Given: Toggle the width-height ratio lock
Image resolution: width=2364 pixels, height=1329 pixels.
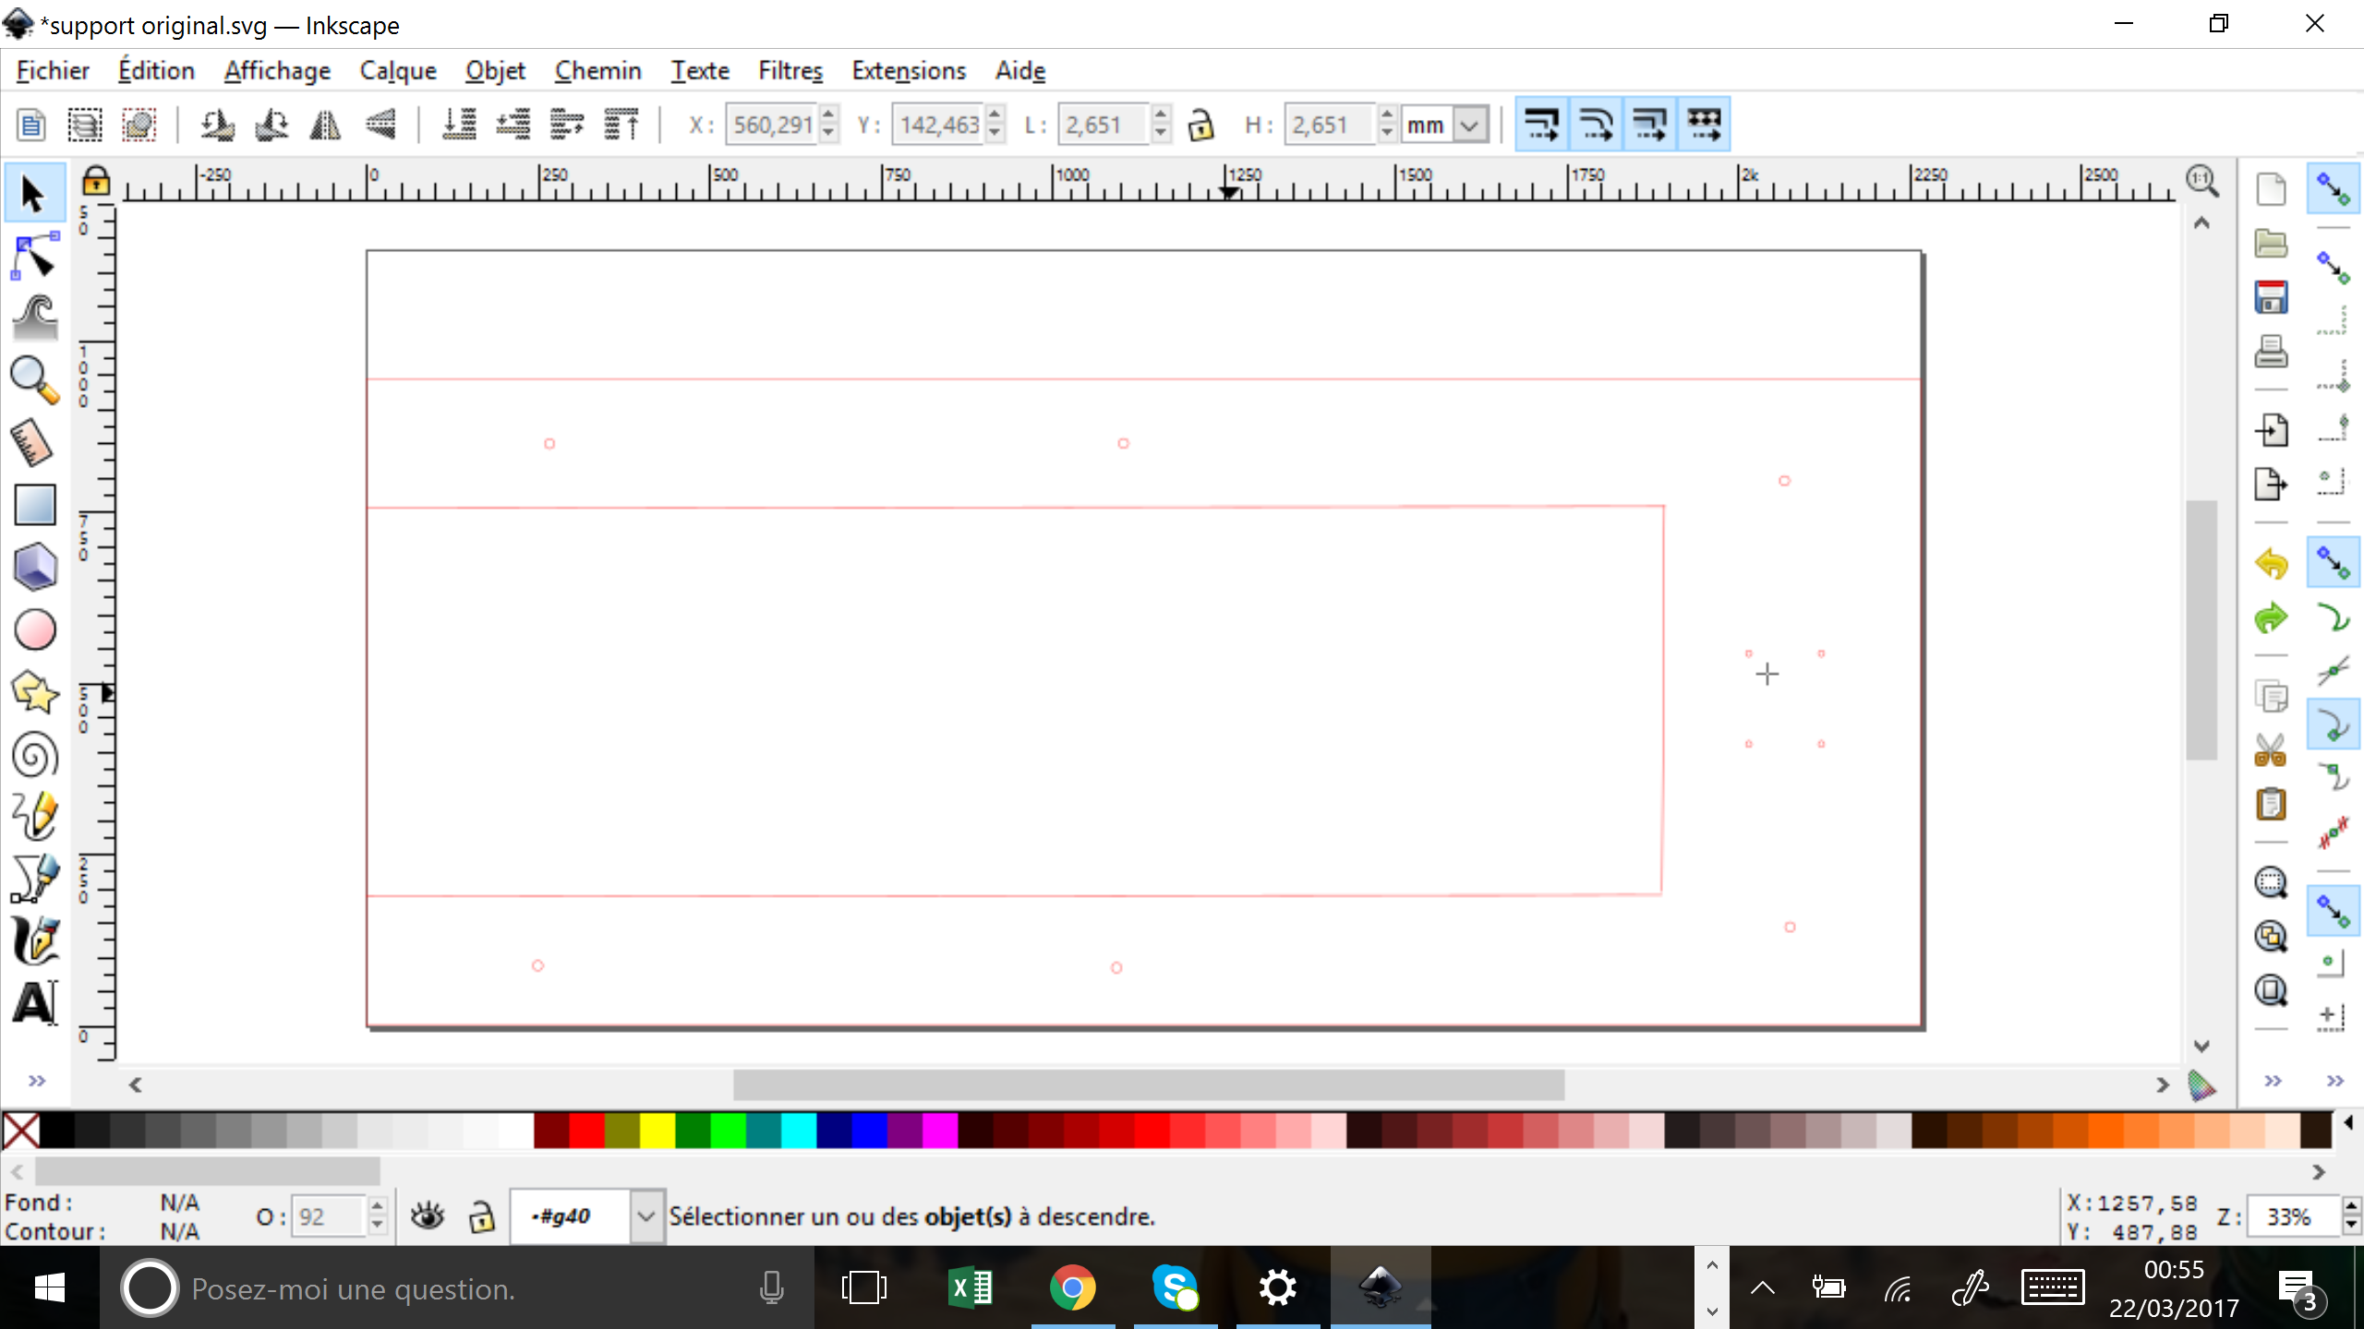Looking at the screenshot, I should point(1200,125).
